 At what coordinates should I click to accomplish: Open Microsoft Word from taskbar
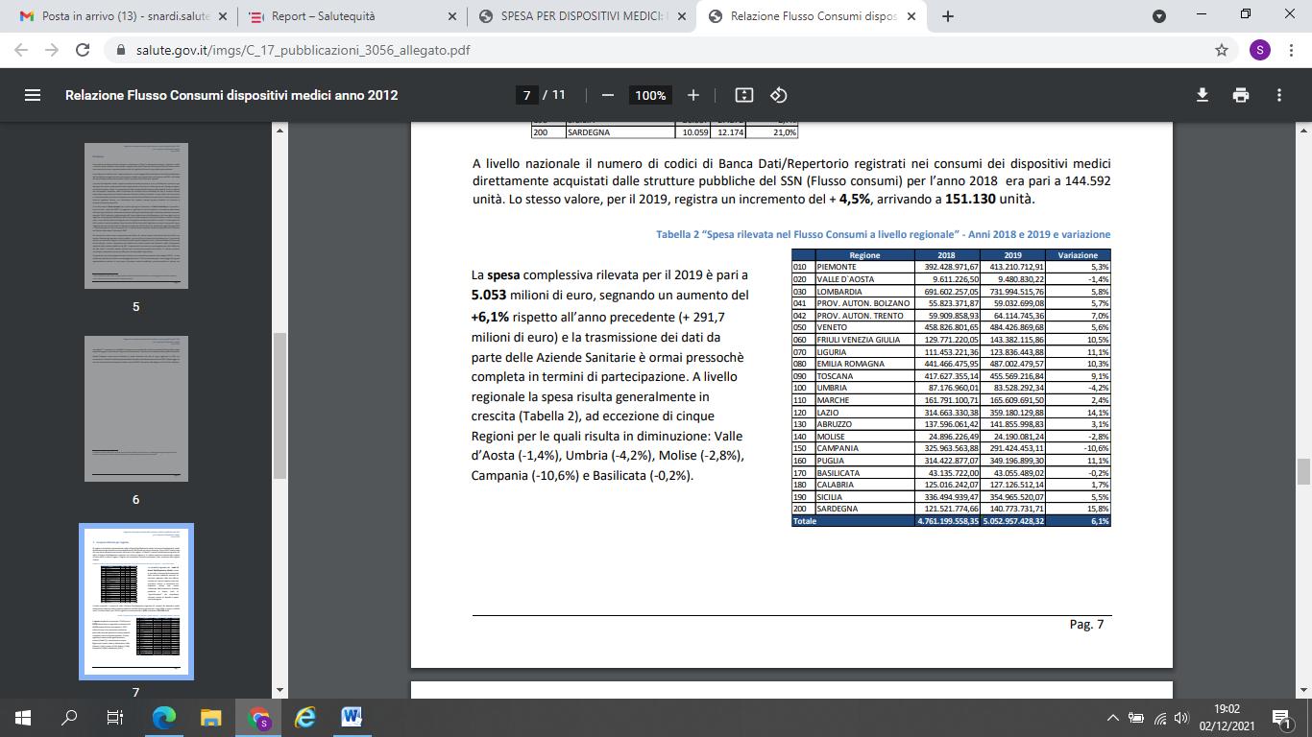[352, 717]
